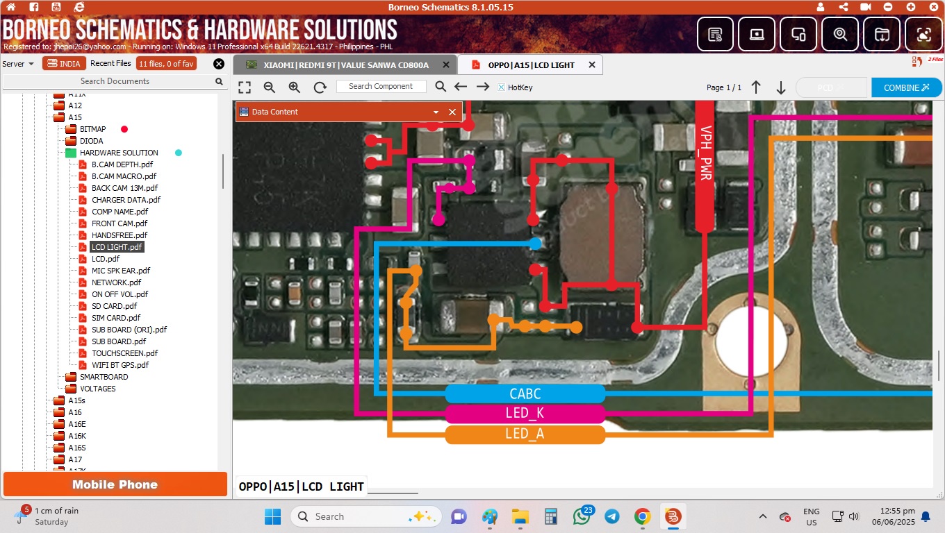Open the Facebook icon in the title bar
Image resolution: width=945 pixels, height=533 pixels.
click(33, 7)
